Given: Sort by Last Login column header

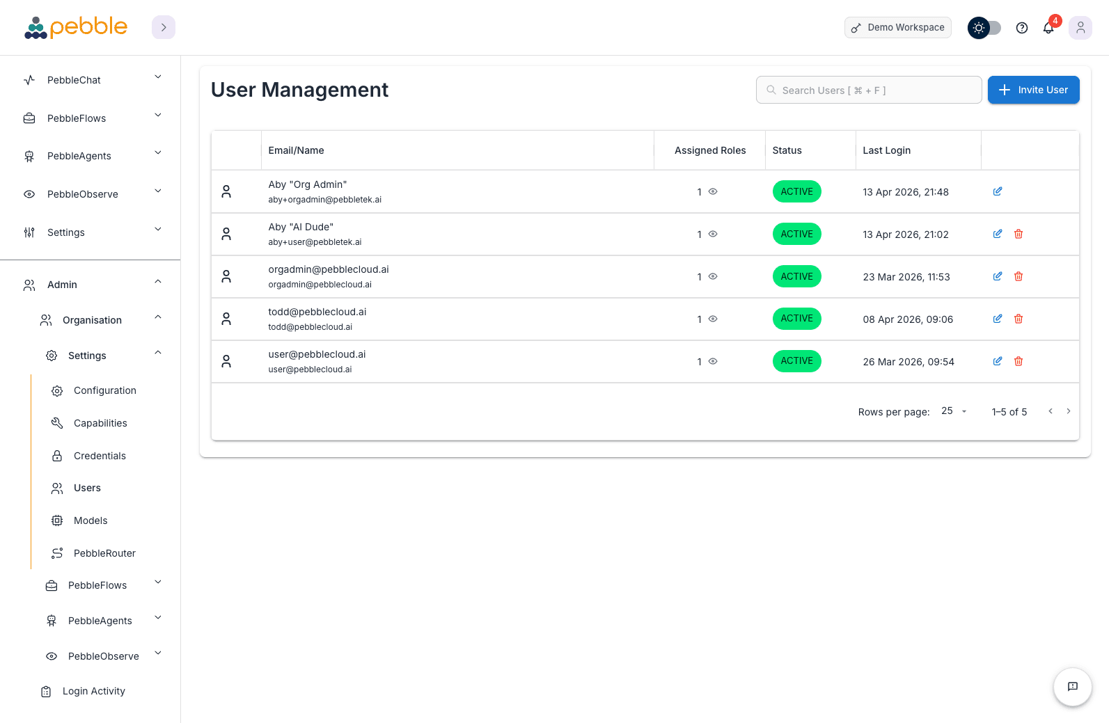Looking at the screenshot, I should click(886, 150).
